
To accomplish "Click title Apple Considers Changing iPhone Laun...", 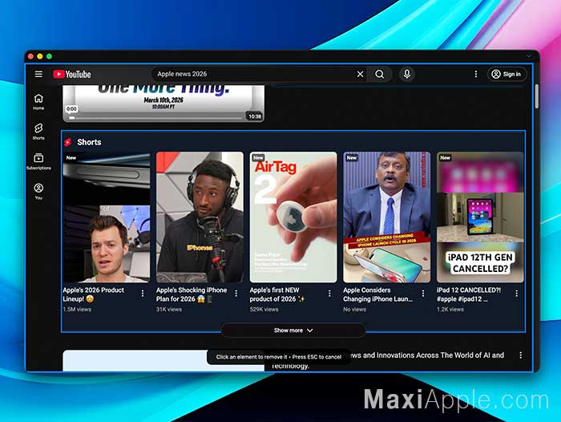I will (377, 294).
